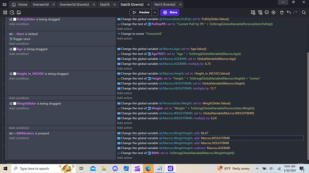Viewport: 309px width, 173px height.
Task: Add a new empty event icon
Action: [x=253, y=13]
